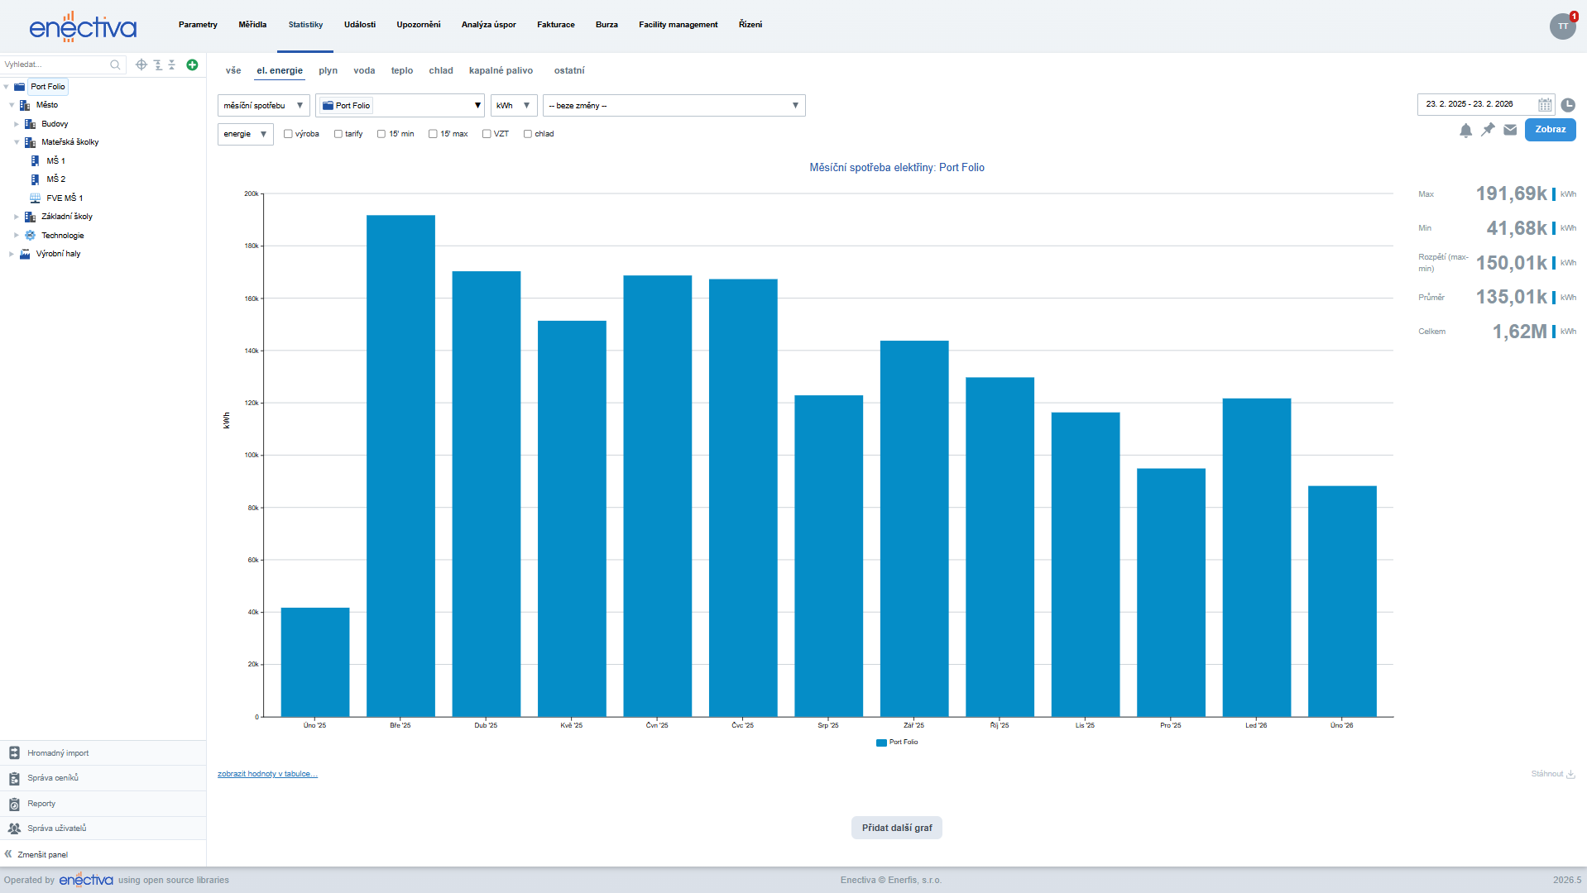Click the locate target crosshair icon

pyautogui.click(x=141, y=64)
